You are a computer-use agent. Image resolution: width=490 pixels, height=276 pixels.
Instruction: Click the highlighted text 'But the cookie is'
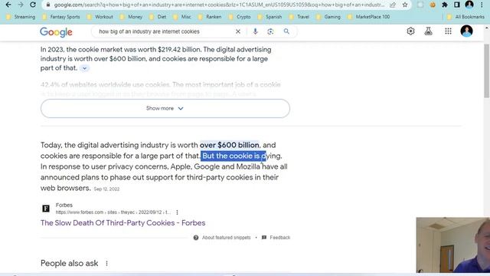pos(233,156)
